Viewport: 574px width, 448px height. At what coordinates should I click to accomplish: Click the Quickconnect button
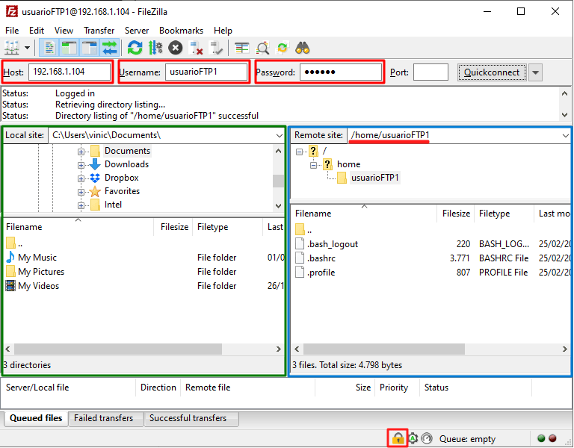pos(492,72)
